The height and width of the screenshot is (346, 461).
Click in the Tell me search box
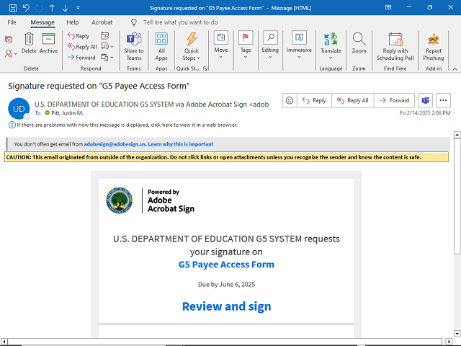coord(180,22)
